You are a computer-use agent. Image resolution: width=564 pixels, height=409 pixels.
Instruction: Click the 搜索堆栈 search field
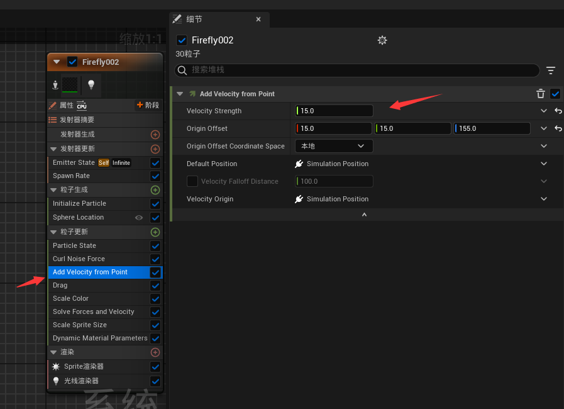point(357,70)
